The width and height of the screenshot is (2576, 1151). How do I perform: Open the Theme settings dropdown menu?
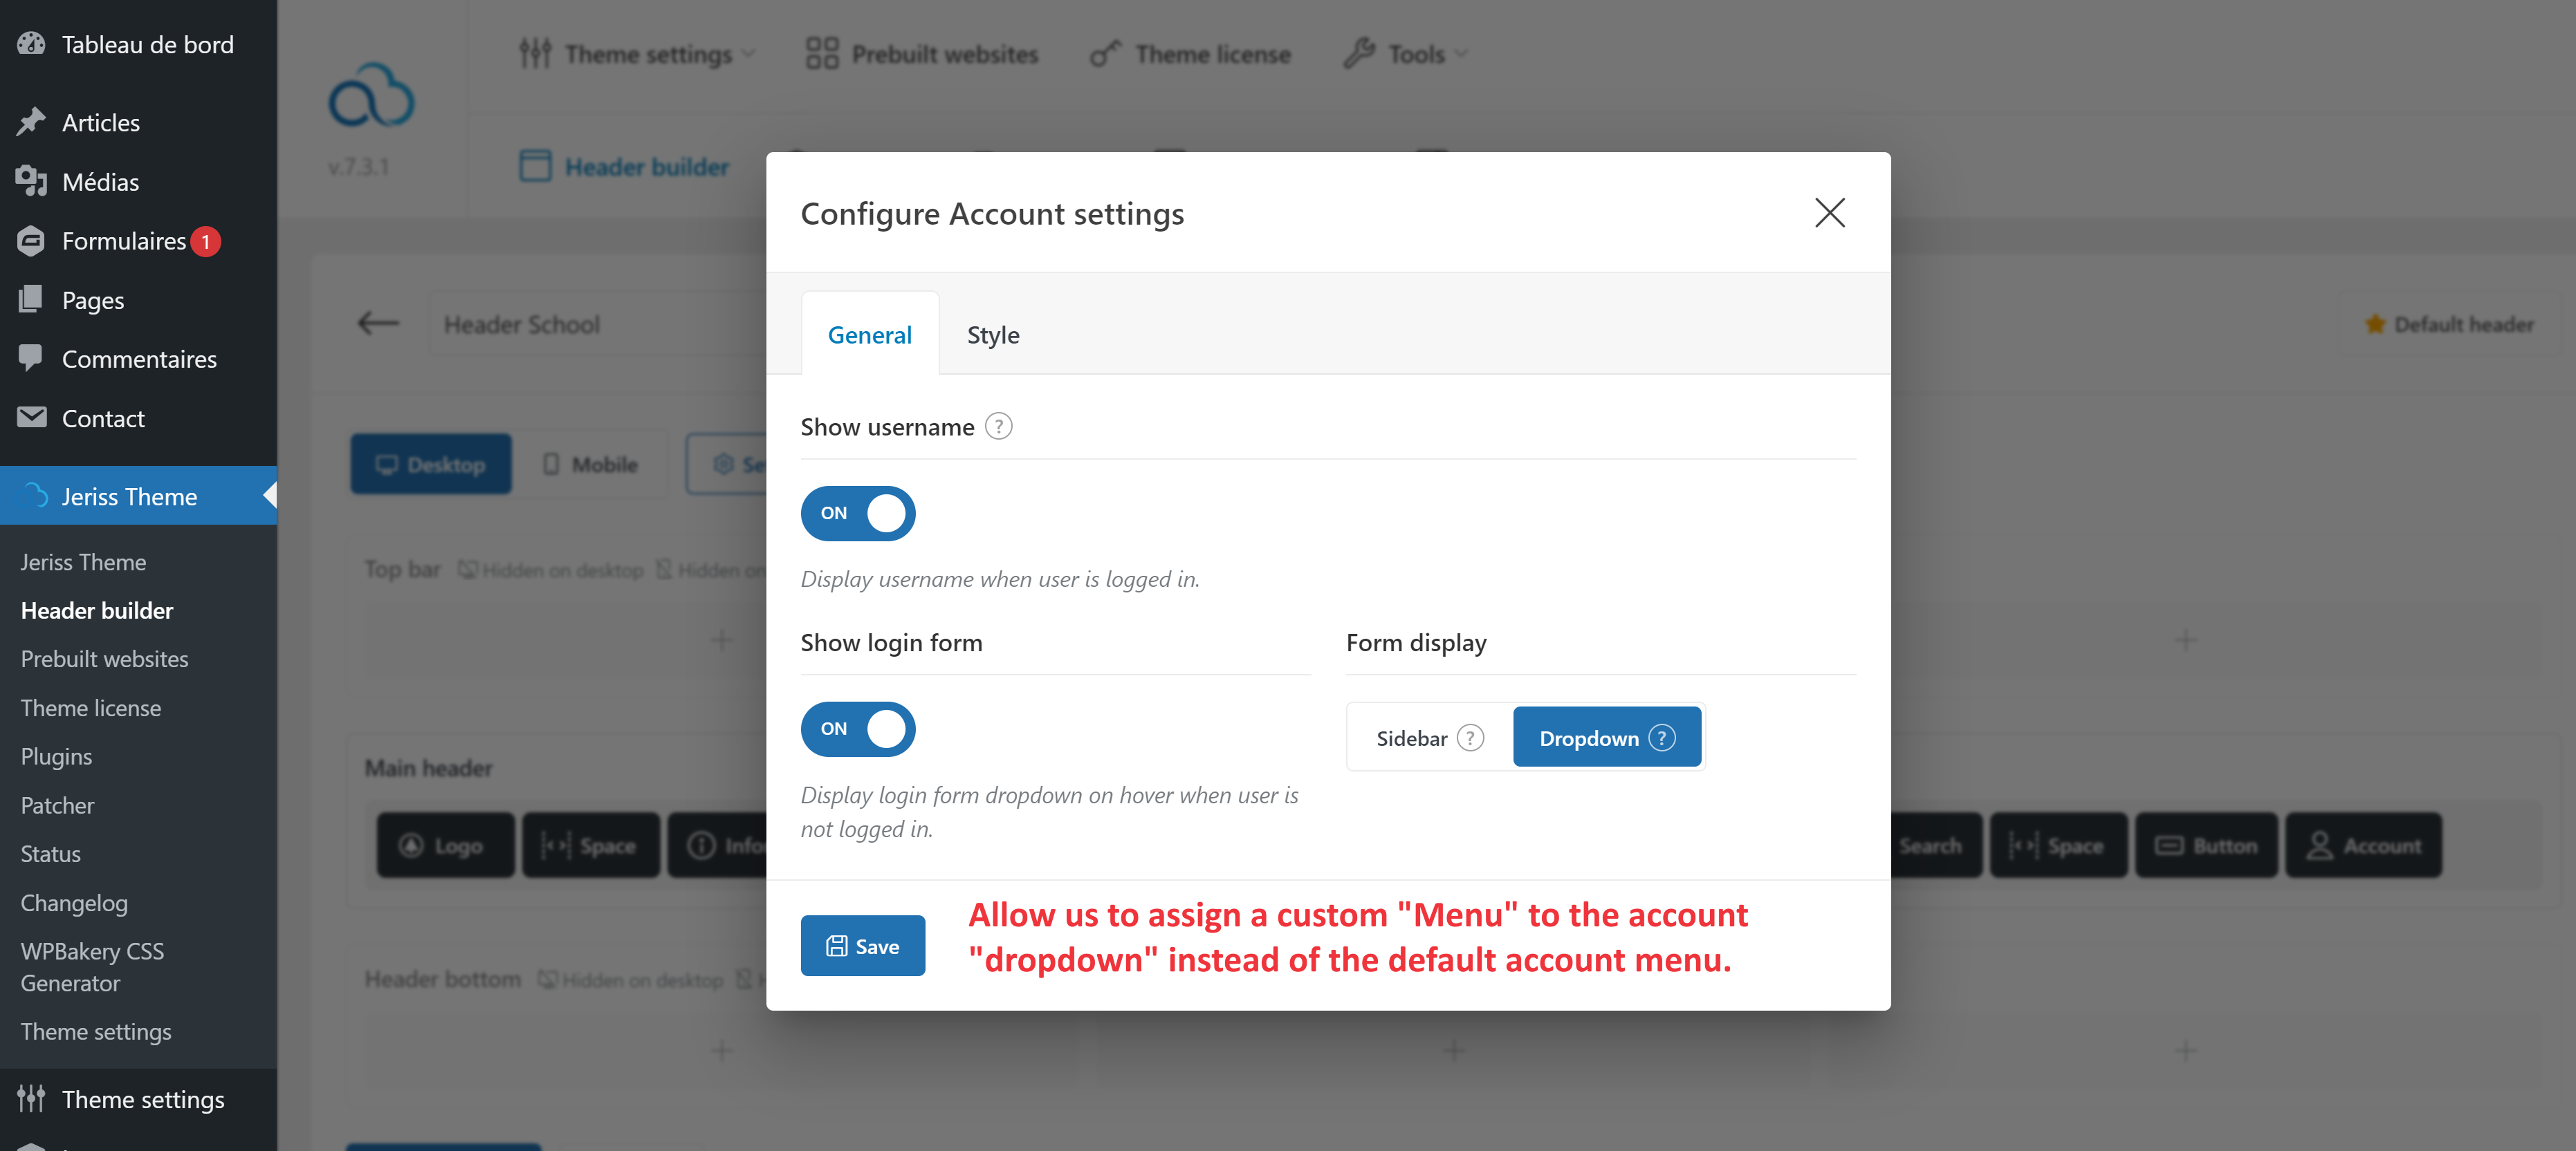point(637,53)
